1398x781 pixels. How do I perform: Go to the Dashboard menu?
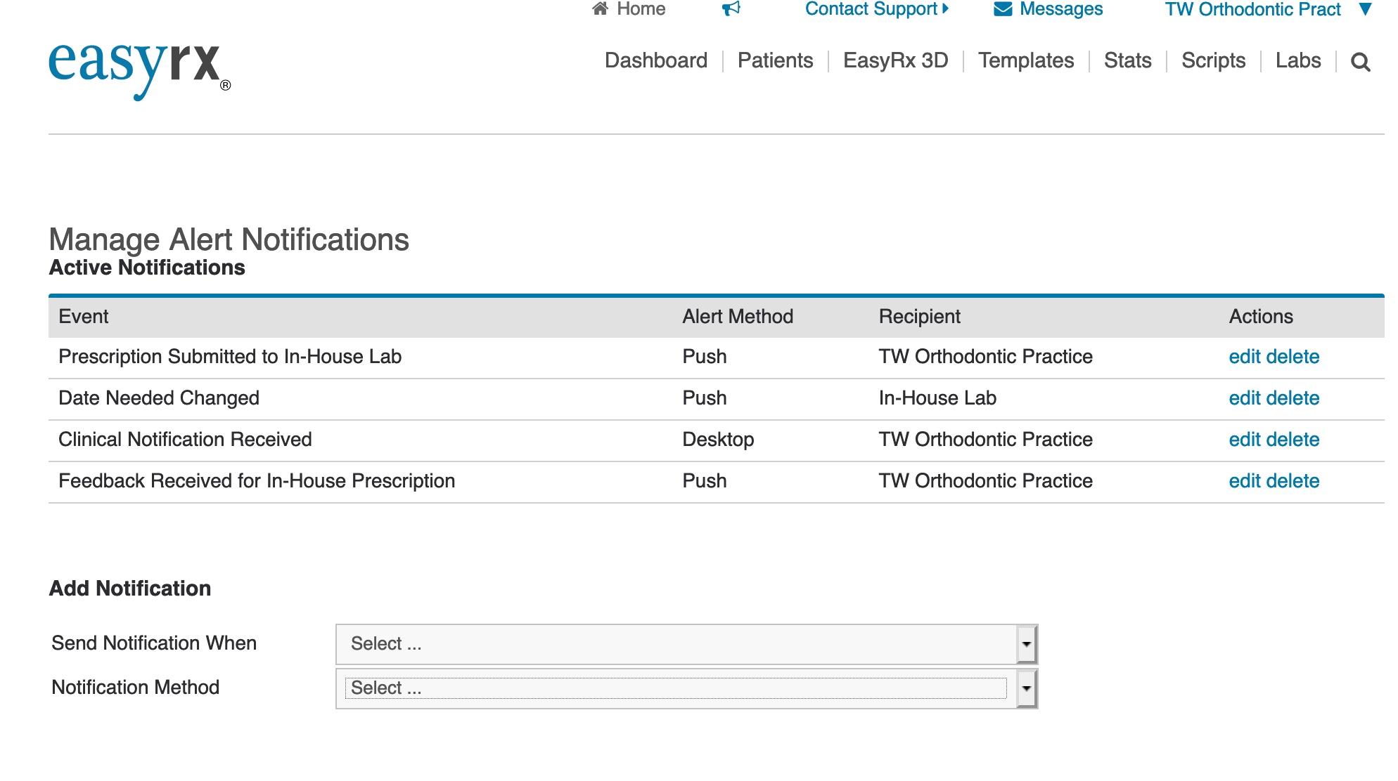[655, 60]
